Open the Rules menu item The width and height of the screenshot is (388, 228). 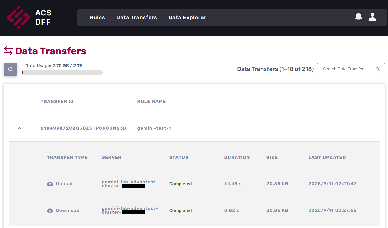coord(97,17)
